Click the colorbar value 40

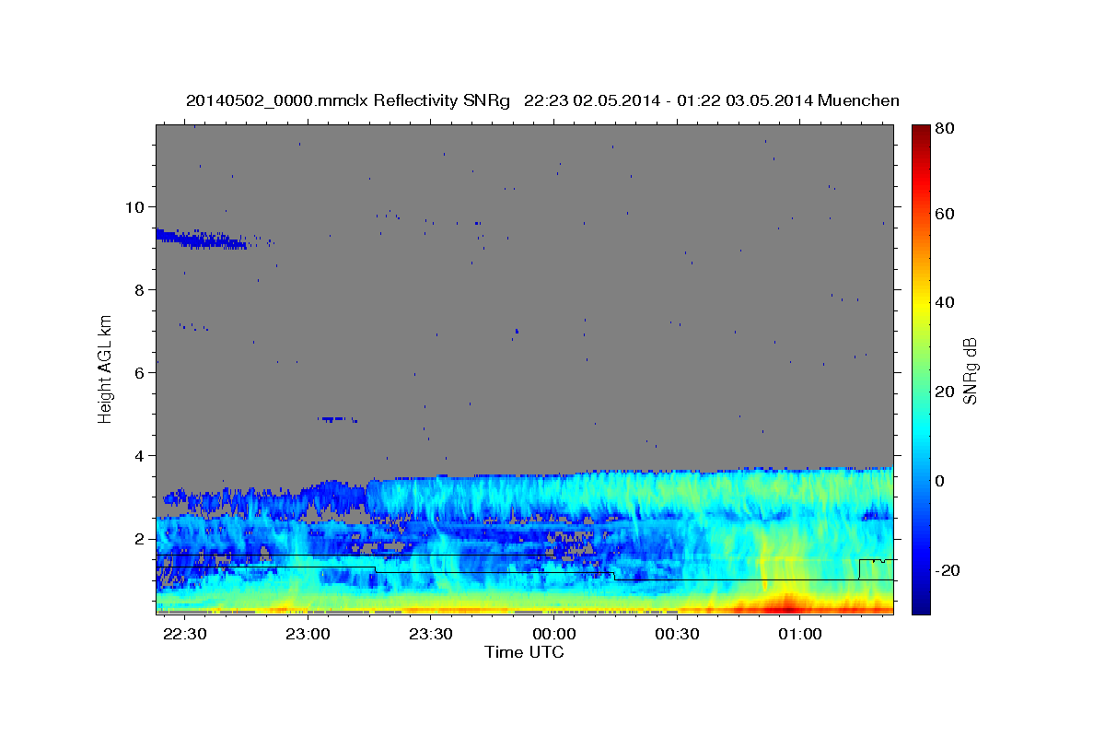point(944,302)
